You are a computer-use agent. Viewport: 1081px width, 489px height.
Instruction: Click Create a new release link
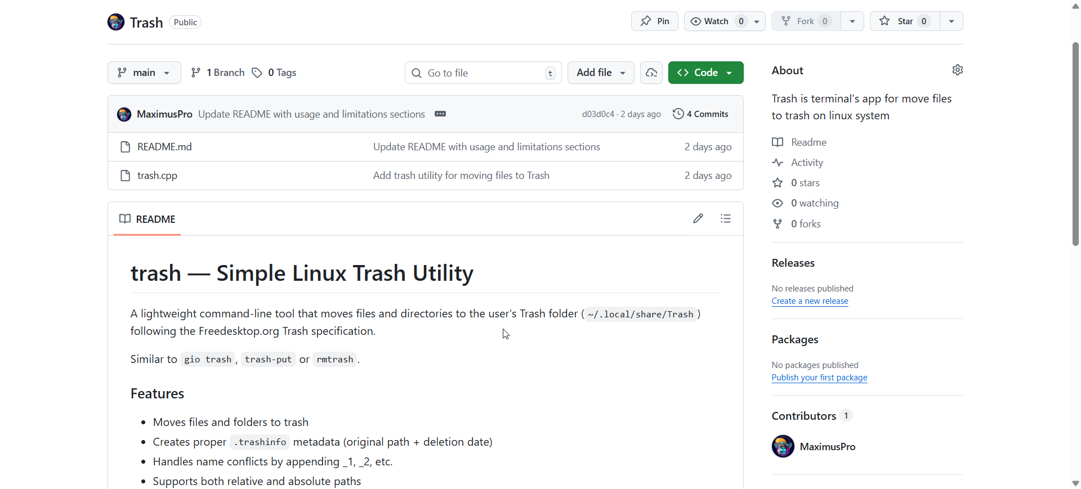[x=810, y=301]
